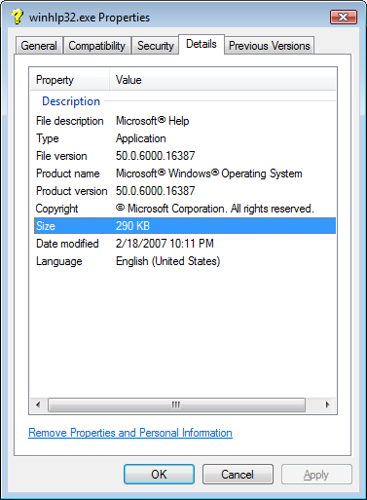The width and height of the screenshot is (367, 500).
Task: Select the Date modified row
Action: (x=185, y=244)
